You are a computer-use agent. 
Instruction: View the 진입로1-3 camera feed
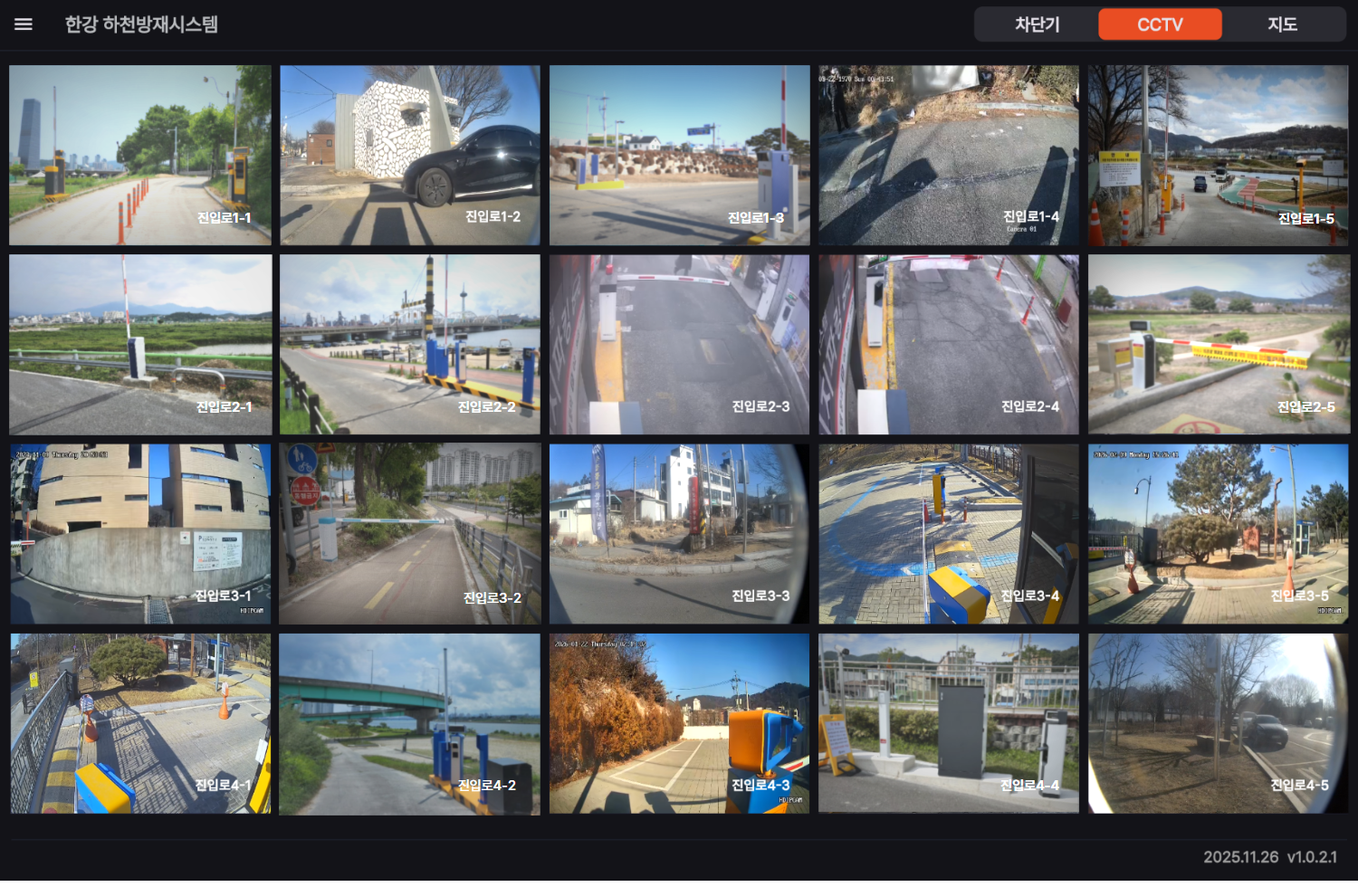point(679,155)
